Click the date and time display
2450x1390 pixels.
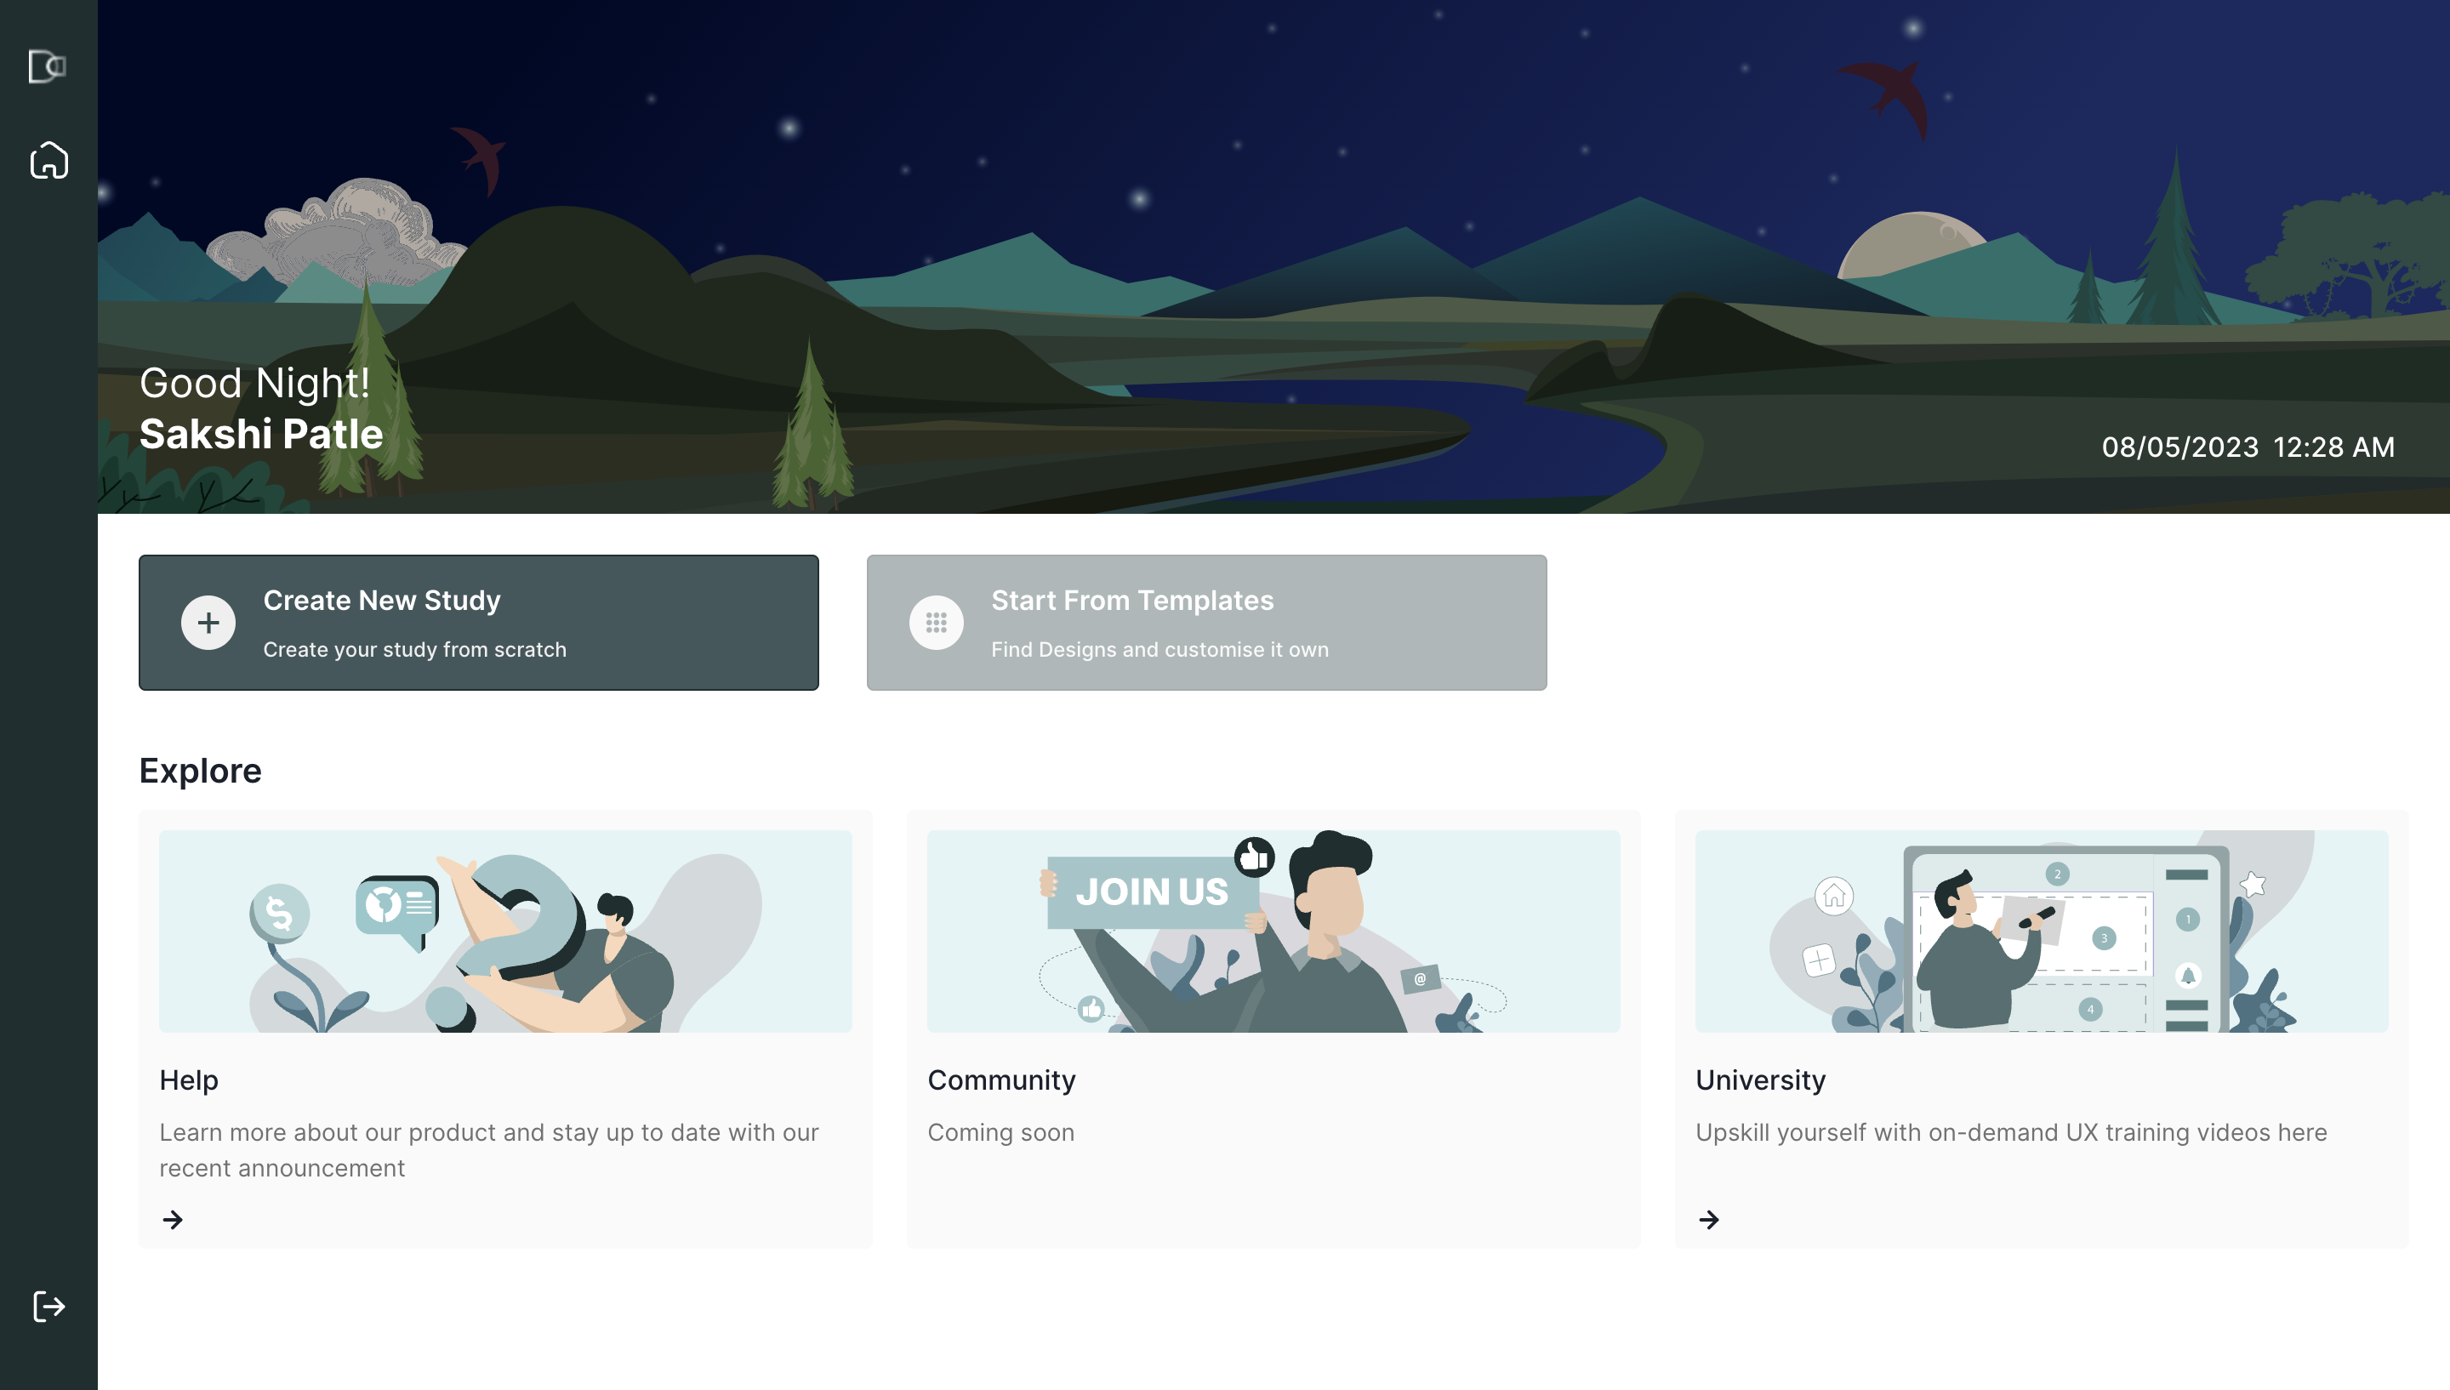(2248, 447)
